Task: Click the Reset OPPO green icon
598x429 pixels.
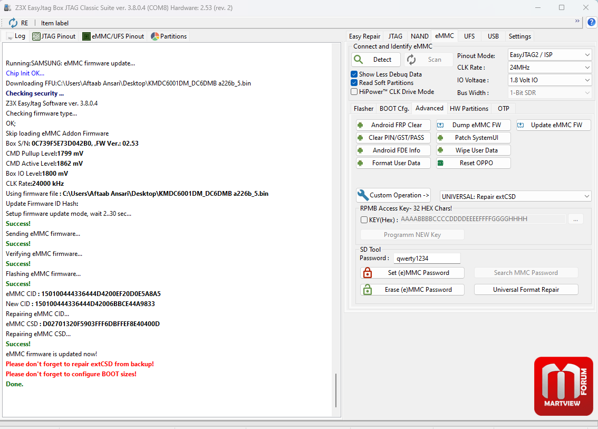Action: [x=440, y=163]
